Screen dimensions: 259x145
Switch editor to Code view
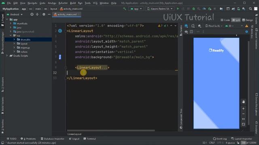[x=225, y=20]
